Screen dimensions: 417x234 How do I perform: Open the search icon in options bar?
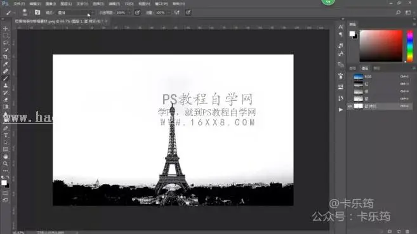pos(398,13)
